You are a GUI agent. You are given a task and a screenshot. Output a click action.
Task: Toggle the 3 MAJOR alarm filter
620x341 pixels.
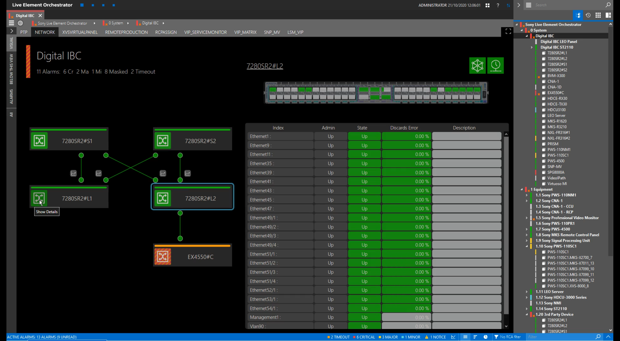click(388, 337)
